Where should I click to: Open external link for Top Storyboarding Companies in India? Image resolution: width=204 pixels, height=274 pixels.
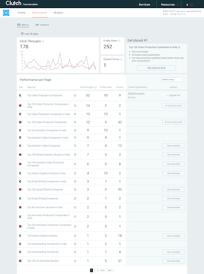(x=75, y=244)
